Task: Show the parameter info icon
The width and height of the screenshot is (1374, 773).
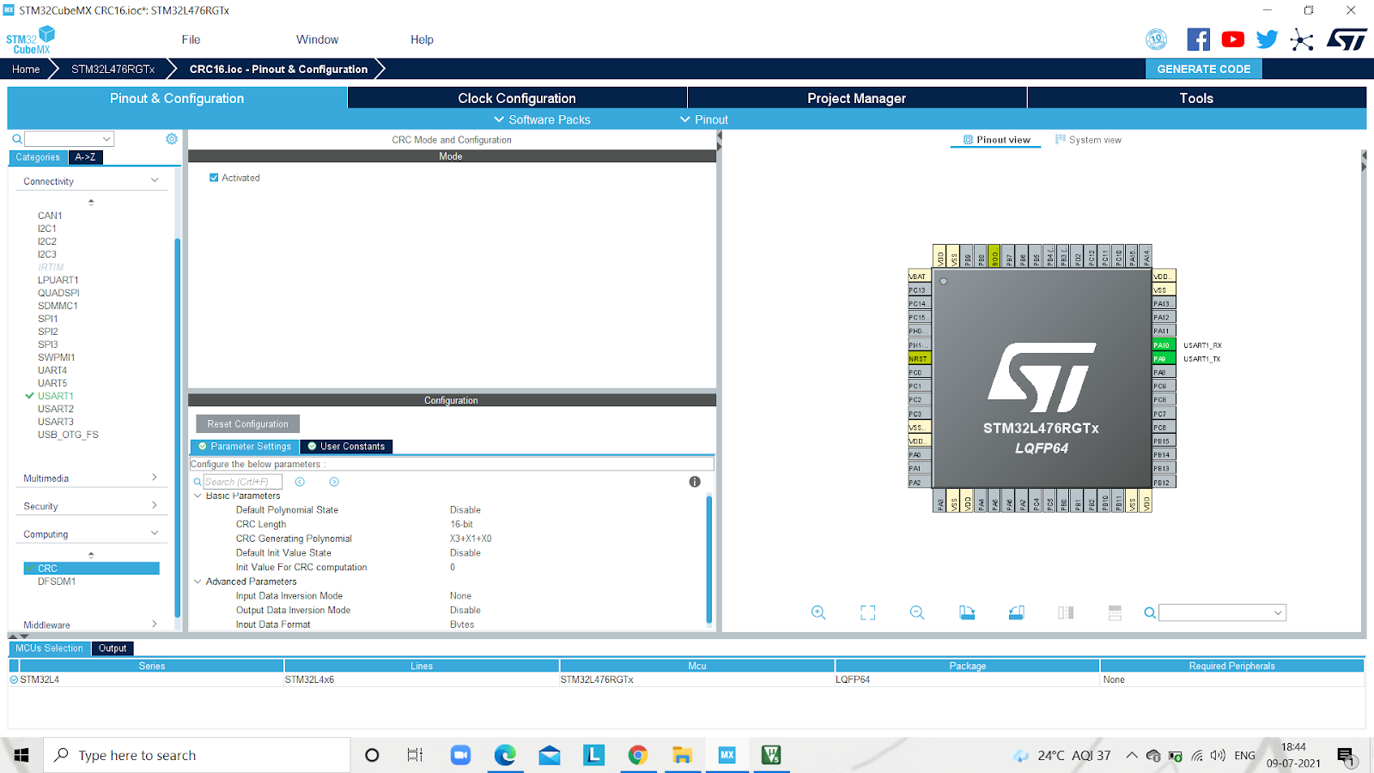Action: pyautogui.click(x=695, y=482)
